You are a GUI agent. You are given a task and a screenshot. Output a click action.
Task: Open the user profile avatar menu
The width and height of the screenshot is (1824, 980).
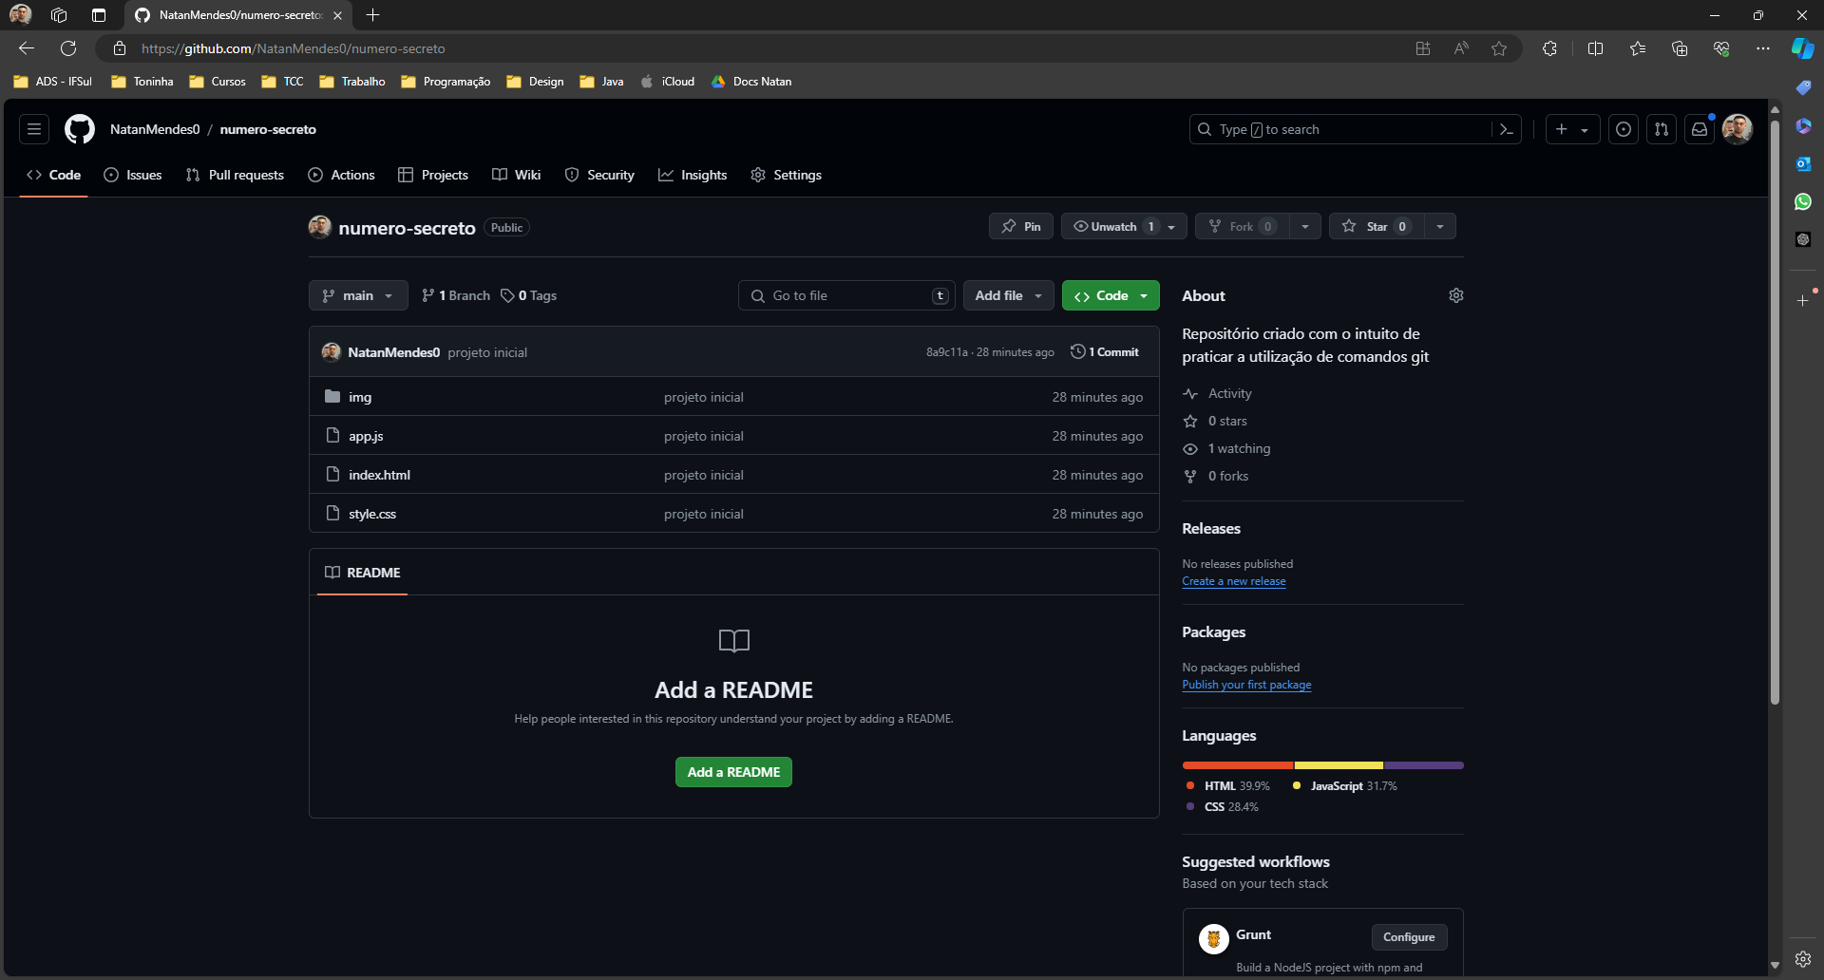1738,129
